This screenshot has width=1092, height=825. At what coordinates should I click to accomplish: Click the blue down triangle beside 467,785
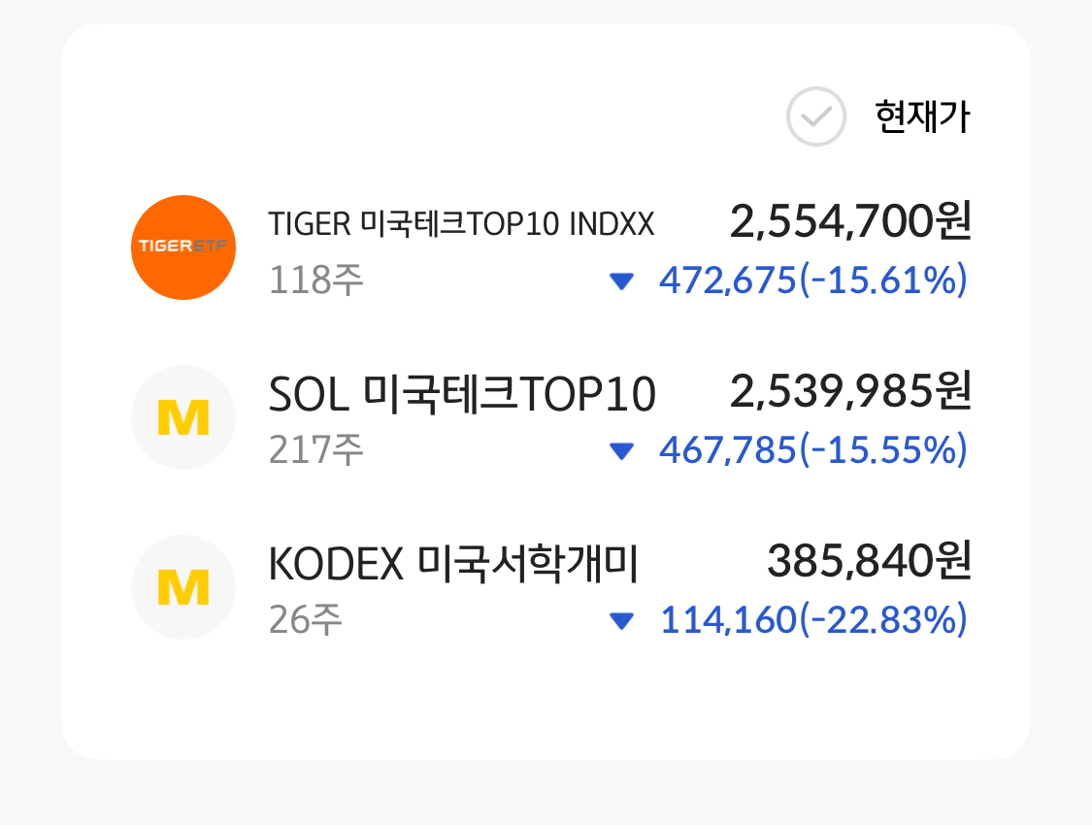point(621,451)
